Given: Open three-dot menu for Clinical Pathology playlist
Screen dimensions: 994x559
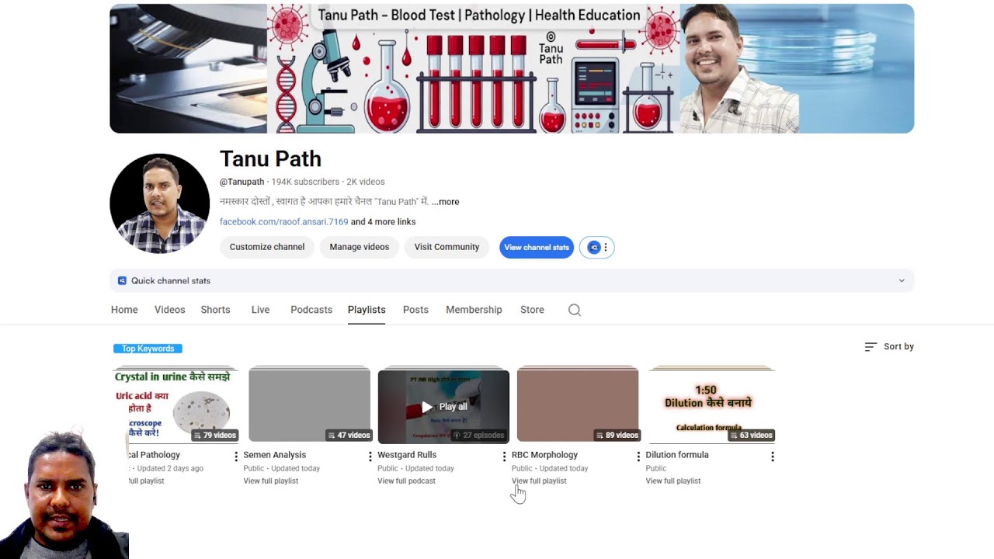Looking at the screenshot, I should click(x=236, y=457).
